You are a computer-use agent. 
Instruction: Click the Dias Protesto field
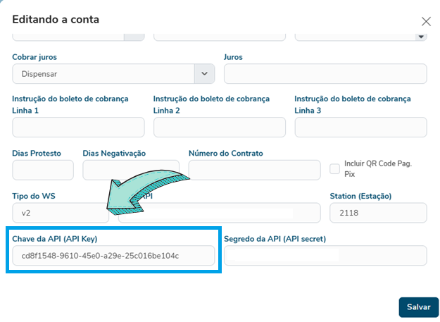43,170
